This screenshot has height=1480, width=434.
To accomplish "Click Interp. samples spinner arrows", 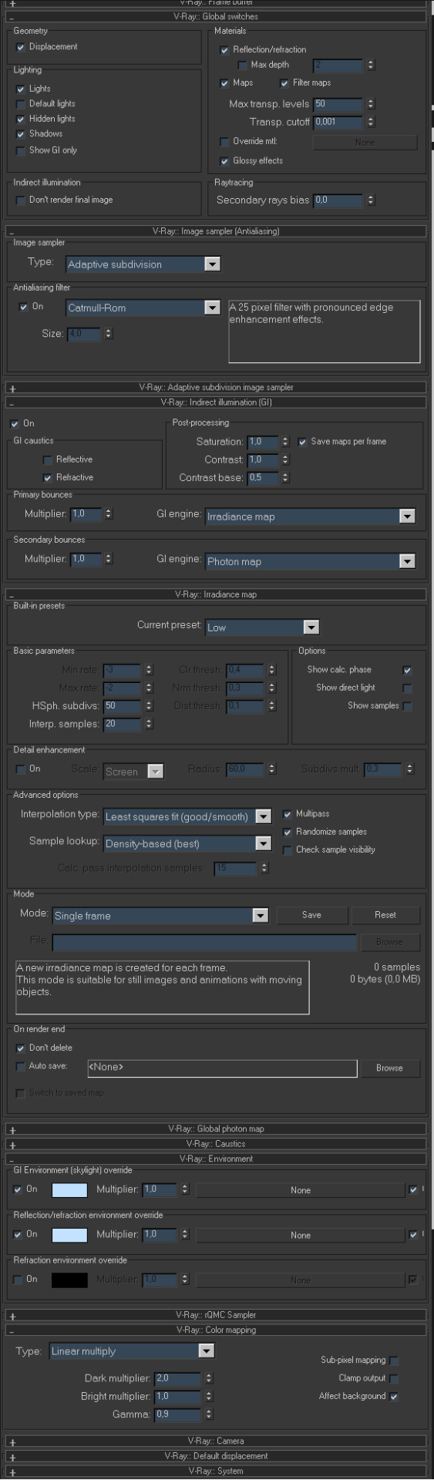I will click(150, 724).
